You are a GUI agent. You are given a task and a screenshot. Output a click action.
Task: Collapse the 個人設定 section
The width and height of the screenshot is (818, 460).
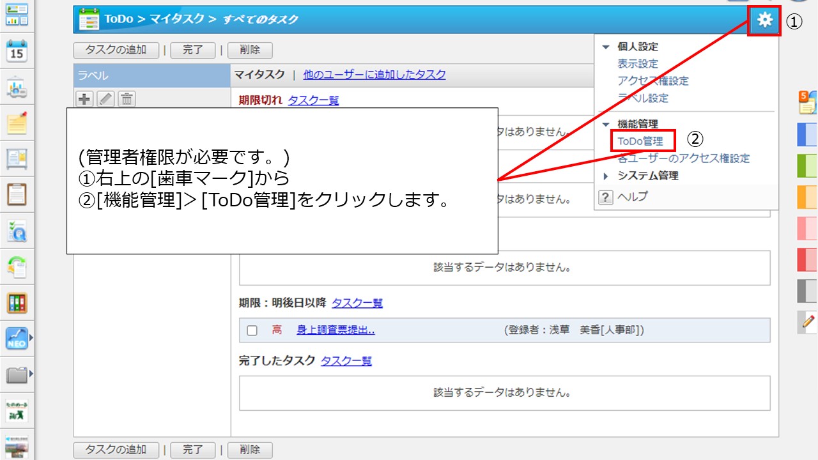pyautogui.click(x=606, y=47)
